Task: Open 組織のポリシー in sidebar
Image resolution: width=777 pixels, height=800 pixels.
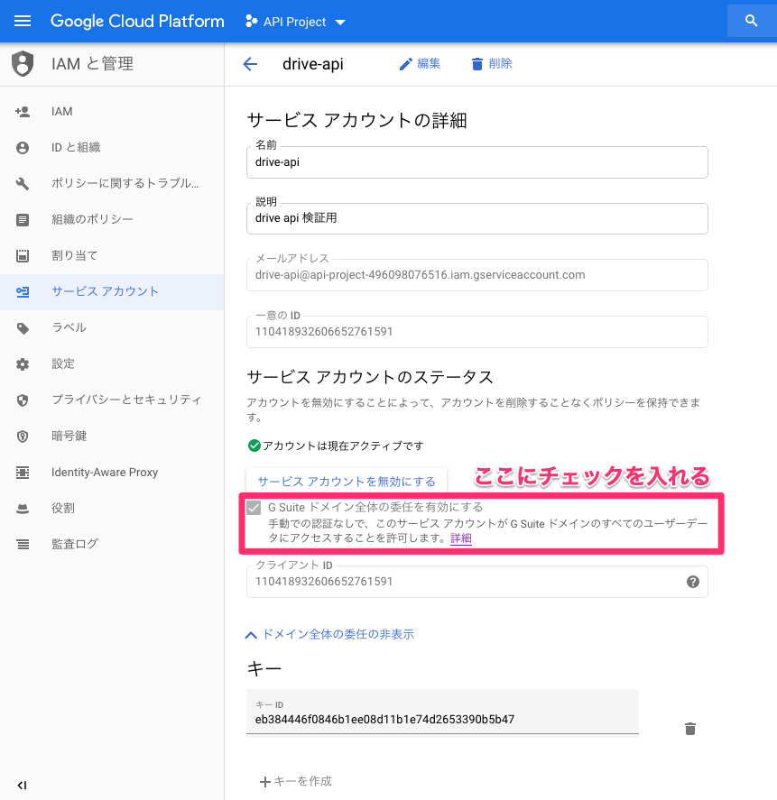Action: click(112, 219)
